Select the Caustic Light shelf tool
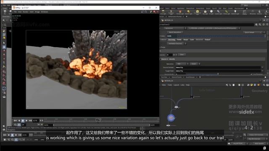 219,12
